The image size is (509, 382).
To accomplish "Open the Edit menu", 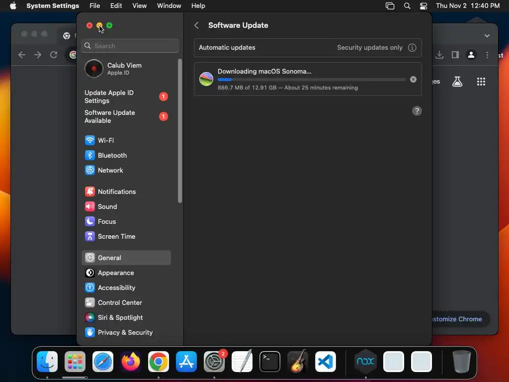I will (116, 6).
